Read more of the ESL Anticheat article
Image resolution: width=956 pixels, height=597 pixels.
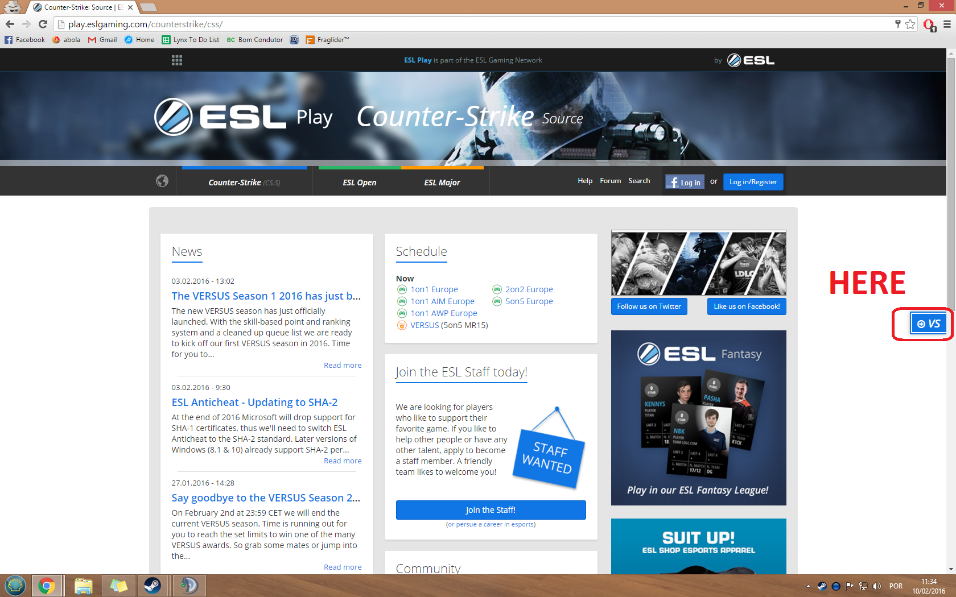pyautogui.click(x=343, y=461)
